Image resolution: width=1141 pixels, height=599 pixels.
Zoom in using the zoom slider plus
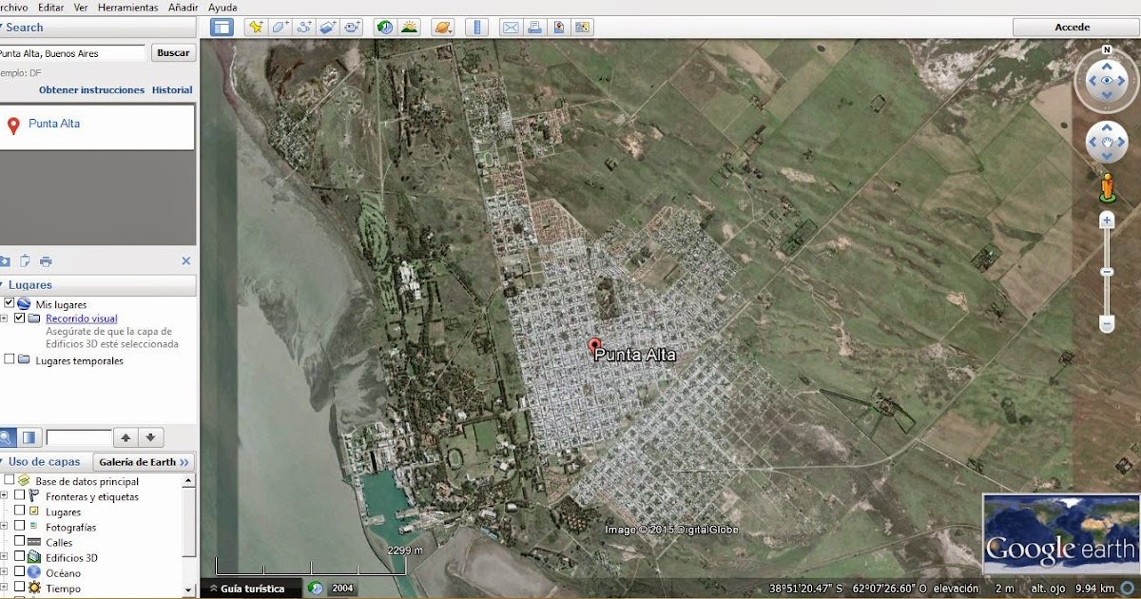[1106, 221]
